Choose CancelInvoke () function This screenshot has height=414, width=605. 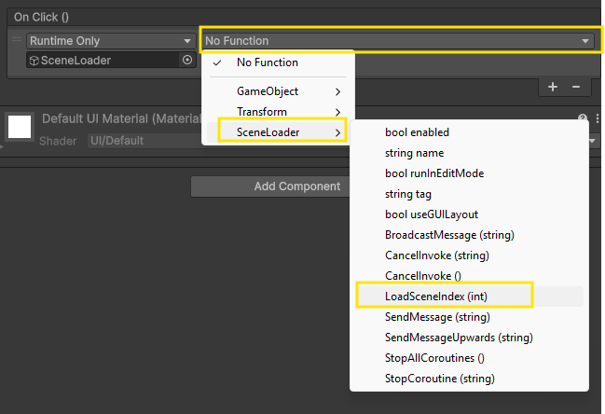point(469,276)
